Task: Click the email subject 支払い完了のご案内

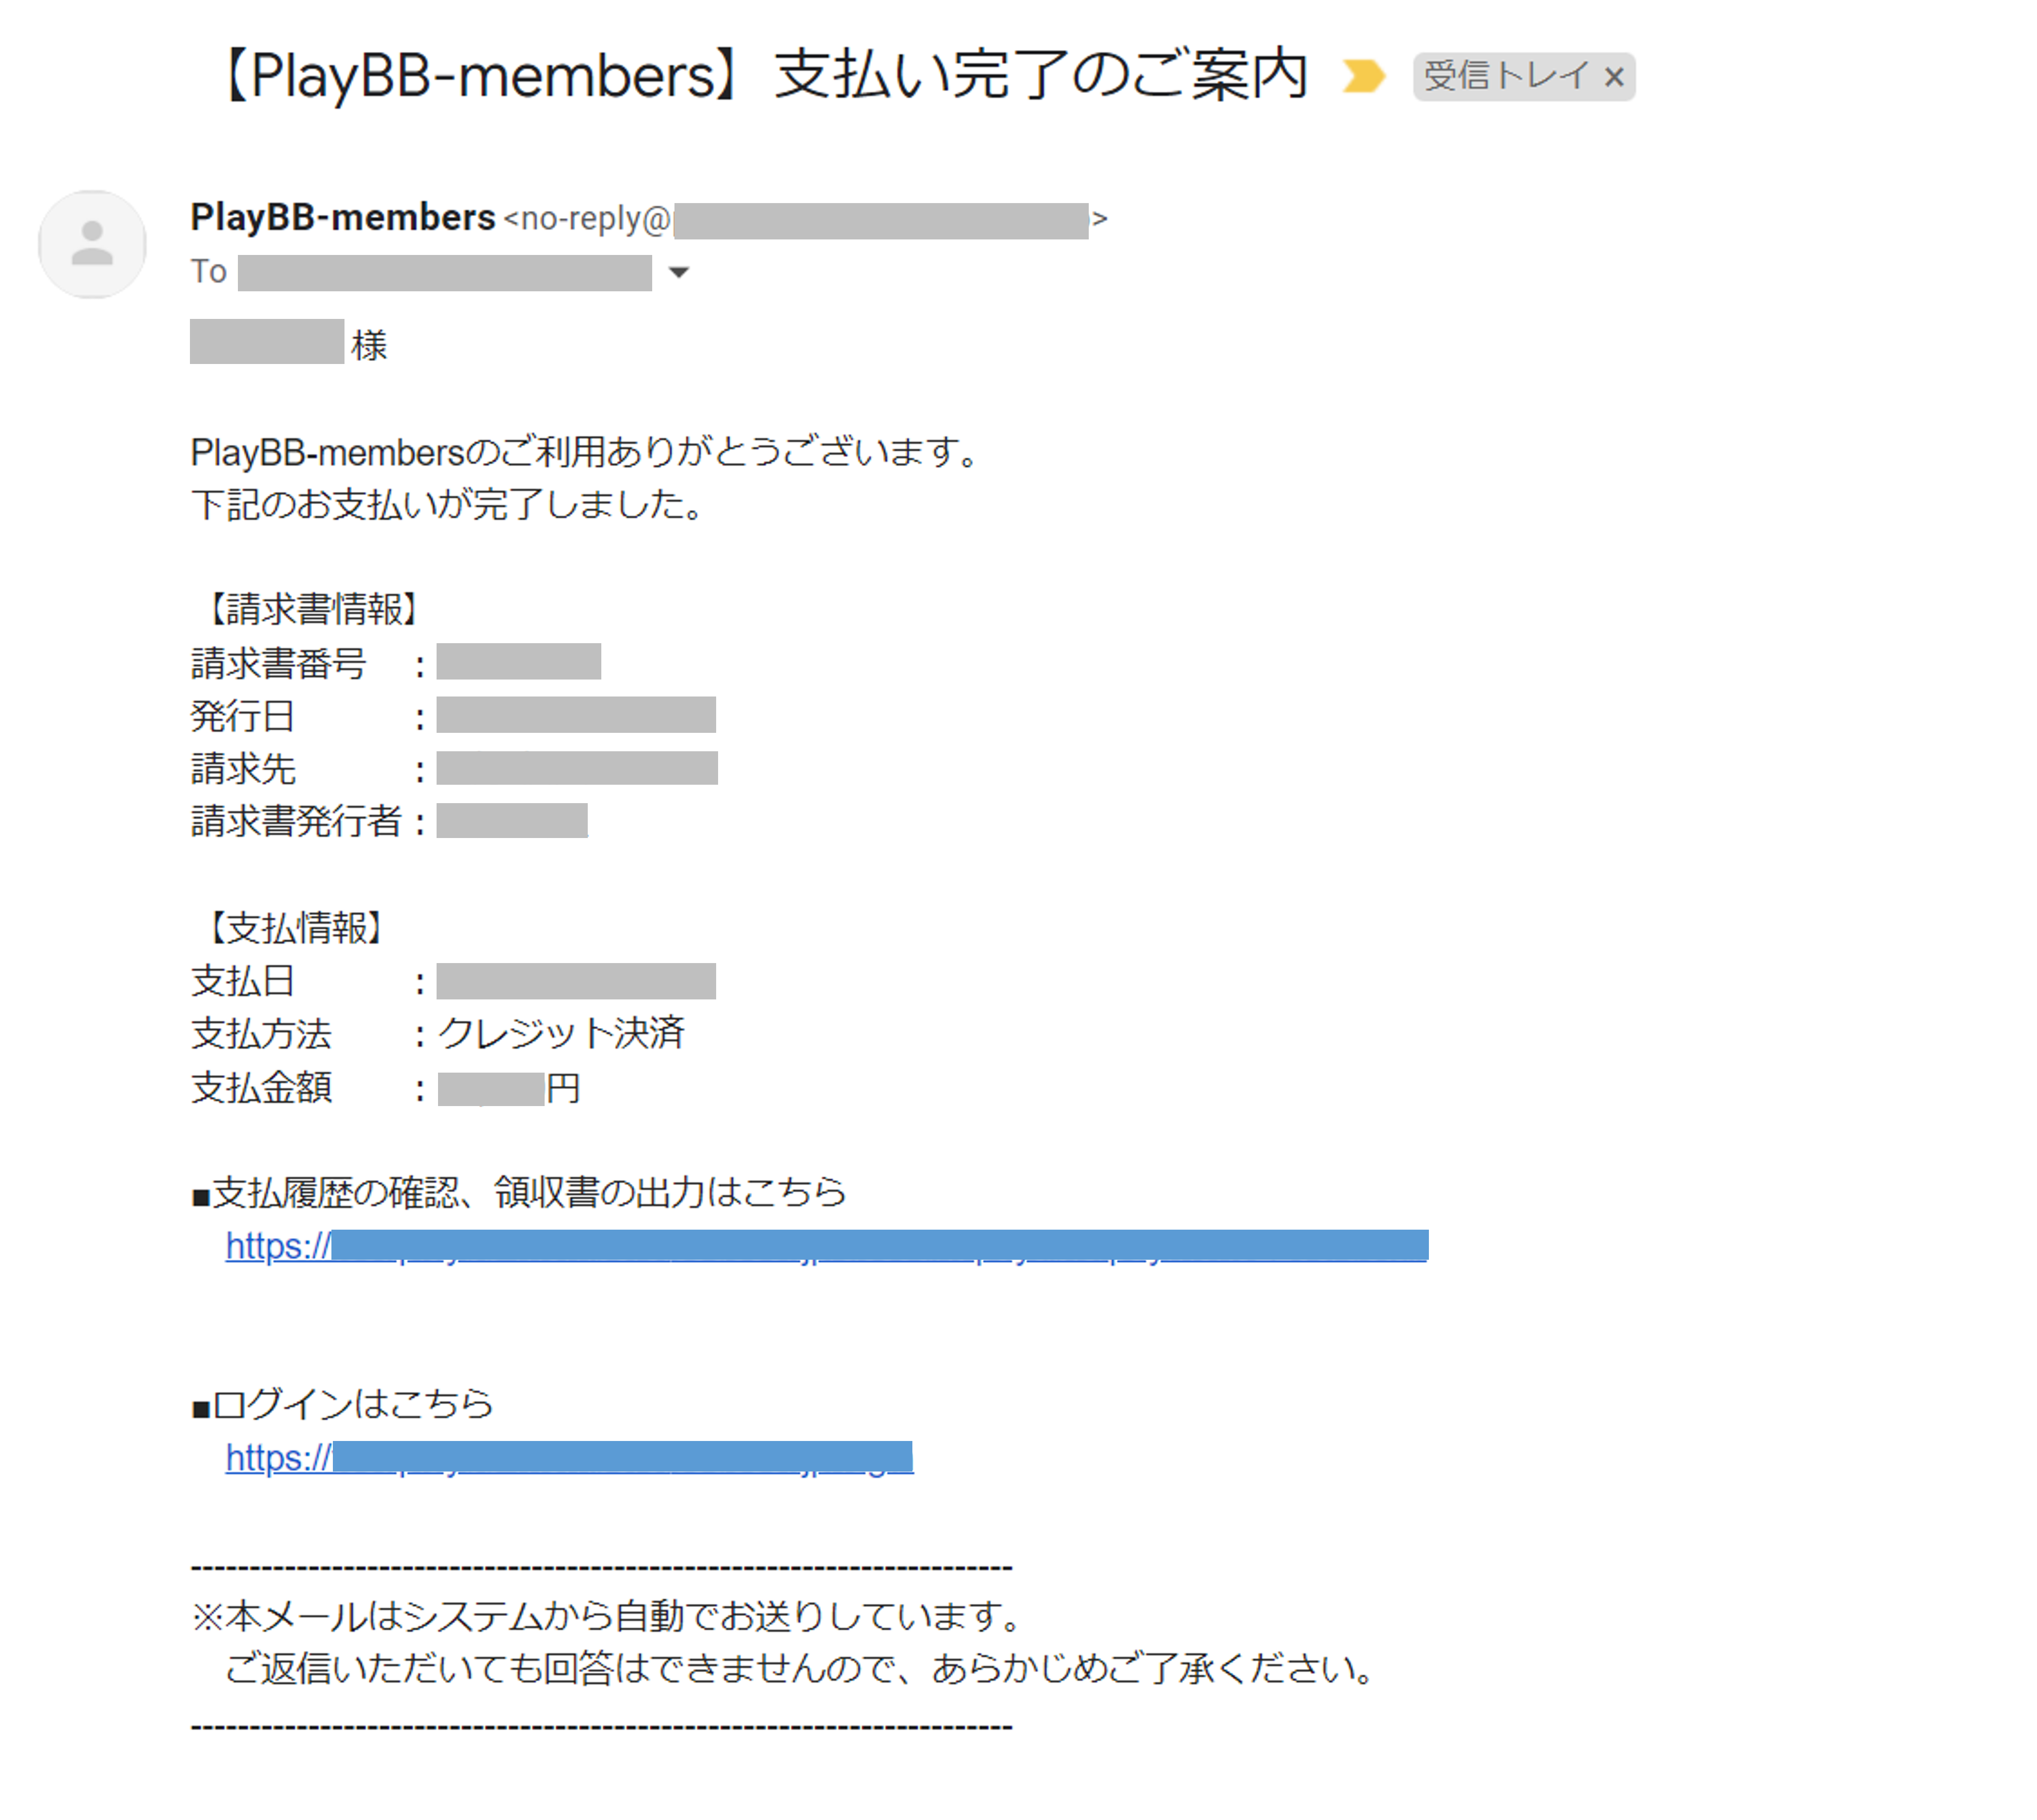Action: pos(1040,75)
